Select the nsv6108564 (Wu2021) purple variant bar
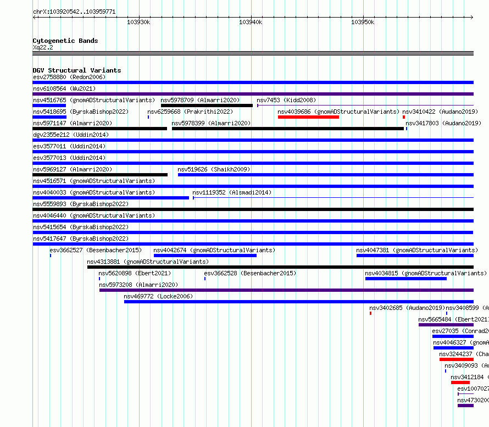 tap(253, 94)
